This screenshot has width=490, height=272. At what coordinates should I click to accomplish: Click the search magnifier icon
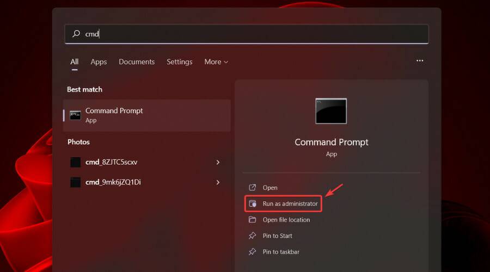[x=76, y=34]
